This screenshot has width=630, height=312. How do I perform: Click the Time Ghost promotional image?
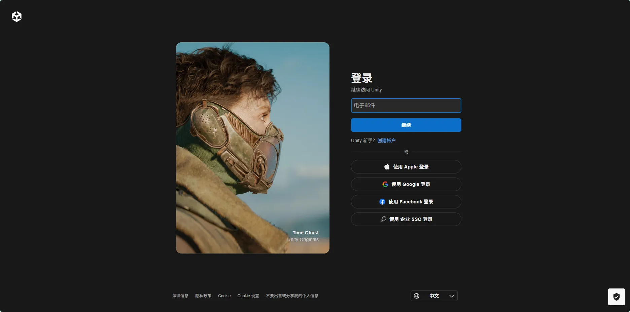click(252, 148)
